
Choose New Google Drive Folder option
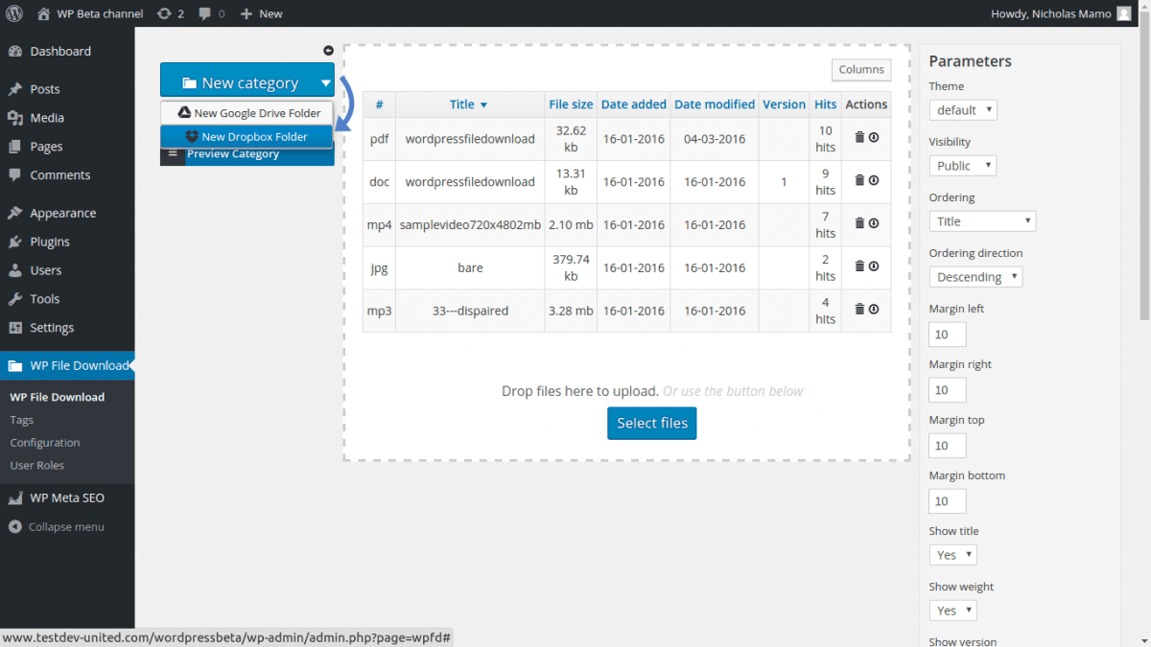tap(248, 113)
